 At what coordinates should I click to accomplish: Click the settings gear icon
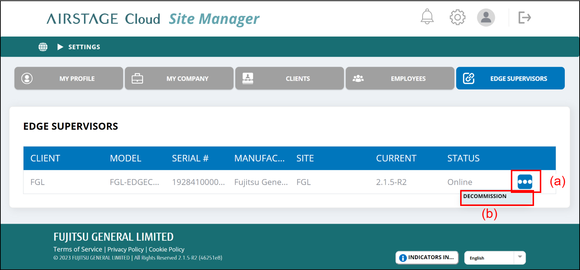tap(457, 17)
